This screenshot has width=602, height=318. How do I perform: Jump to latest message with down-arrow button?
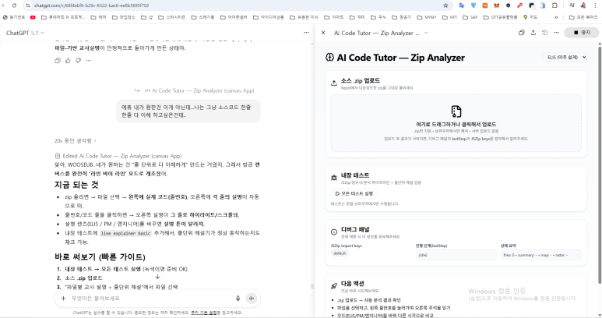pyautogui.click(x=157, y=277)
